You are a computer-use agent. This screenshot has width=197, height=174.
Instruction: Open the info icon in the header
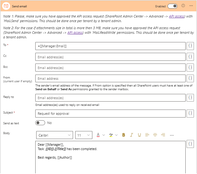pos(183,6)
